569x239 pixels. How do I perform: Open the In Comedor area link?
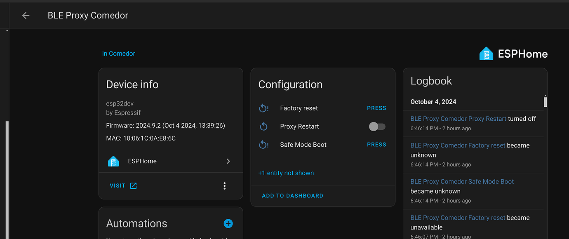click(118, 54)
